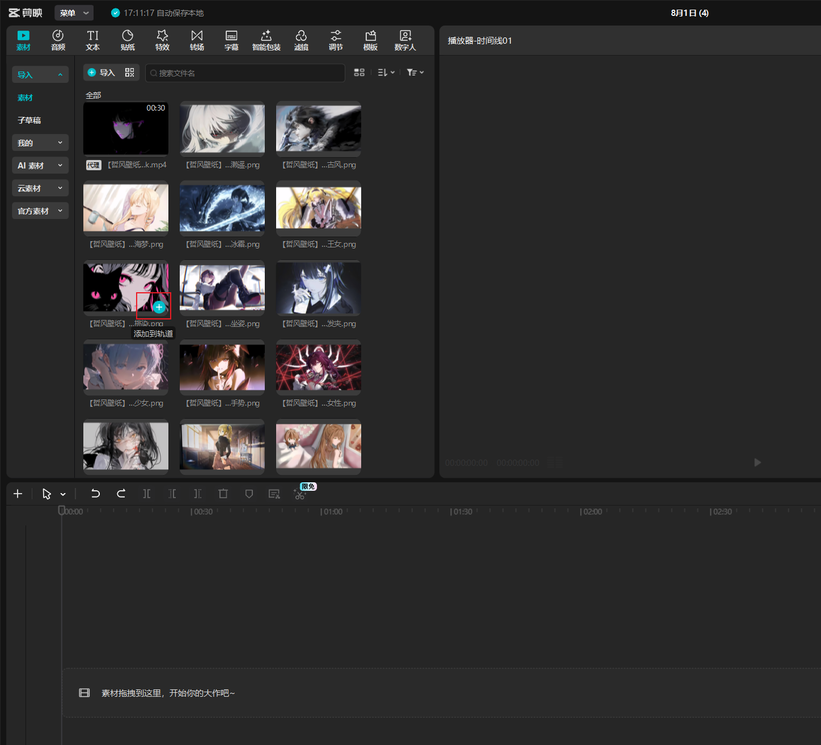Click the 00:30 mark on timeline ruler

click(202, 512)
